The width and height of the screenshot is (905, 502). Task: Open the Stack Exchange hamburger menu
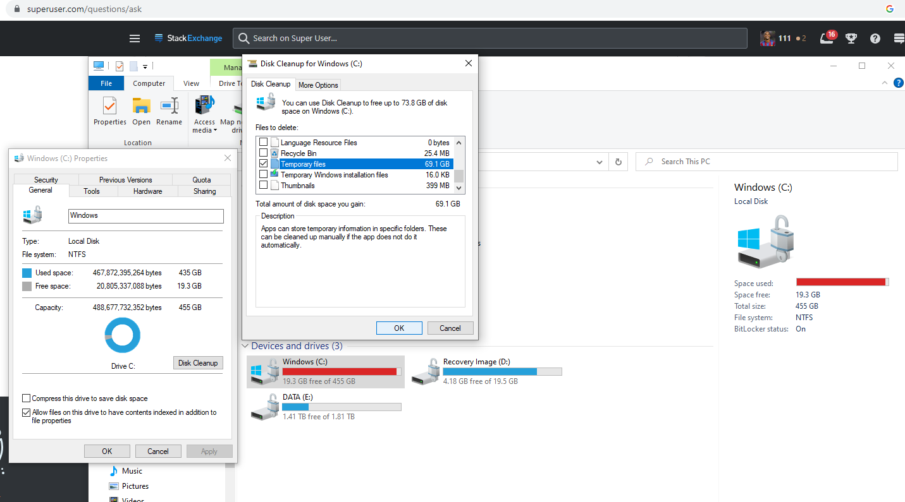[x=135, y=39]
